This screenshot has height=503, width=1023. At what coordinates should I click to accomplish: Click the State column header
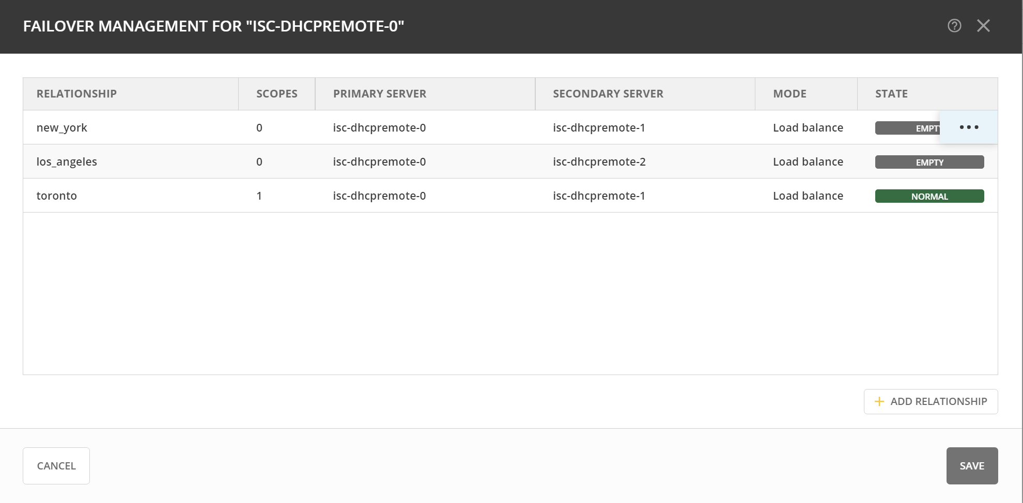click(x=891, y=94)
